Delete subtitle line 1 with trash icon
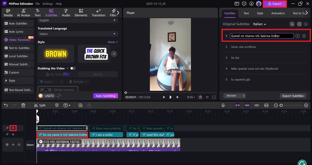The height and width of the screenshot is (165, 312). coord(304,36)
